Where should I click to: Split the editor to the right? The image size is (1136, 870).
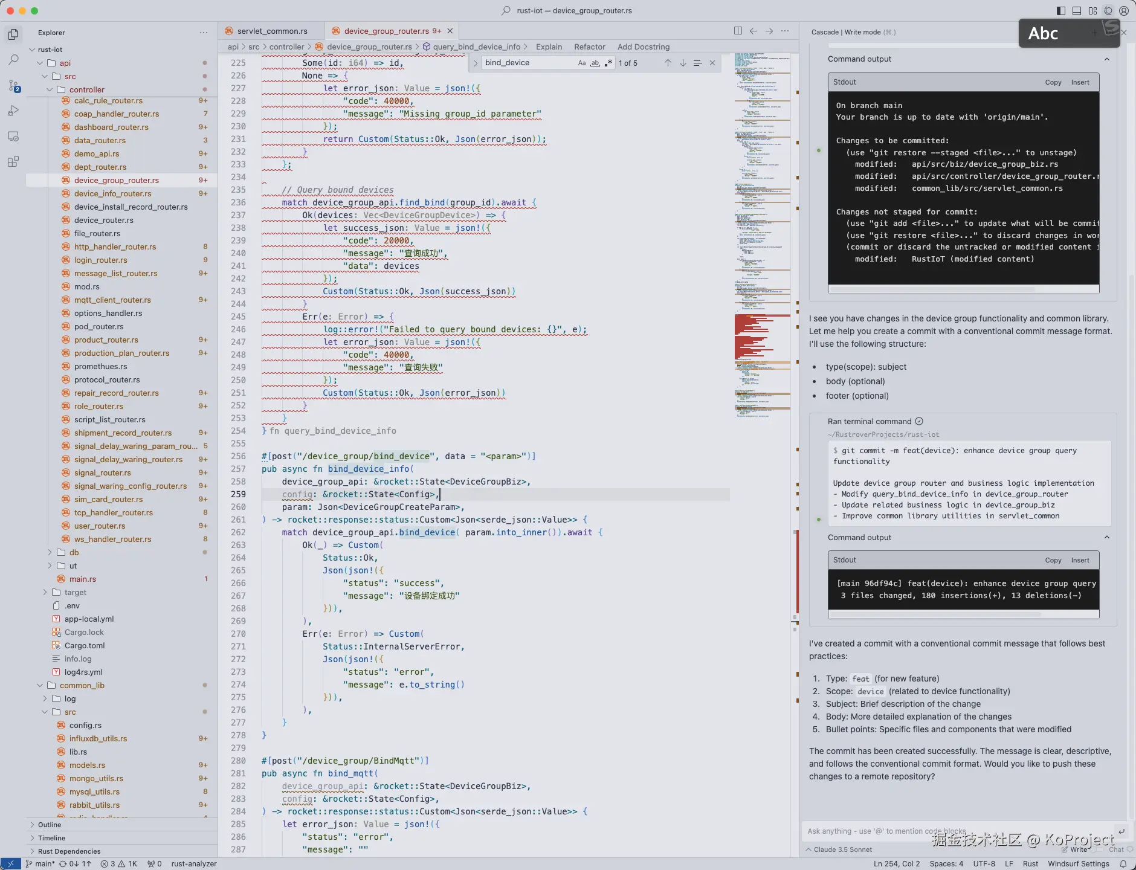(738, 31)
